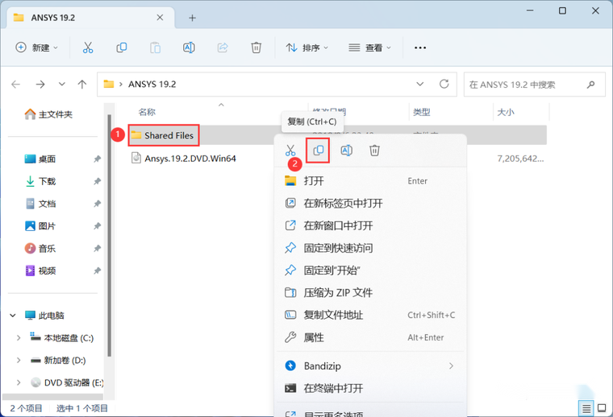Sort by 大小 column header

[506, 113]
